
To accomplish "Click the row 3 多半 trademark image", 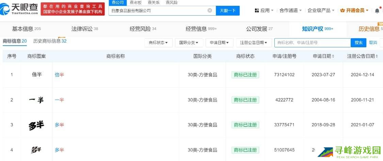I will point(36,125).
